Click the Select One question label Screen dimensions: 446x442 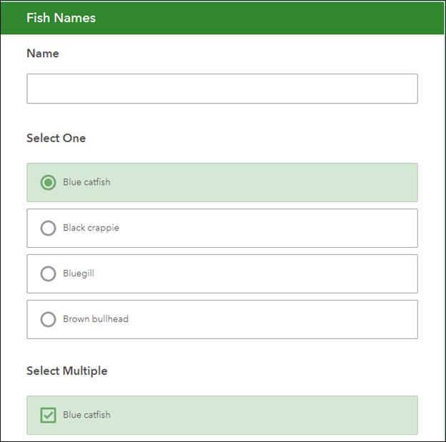click(x=56, y=138)
